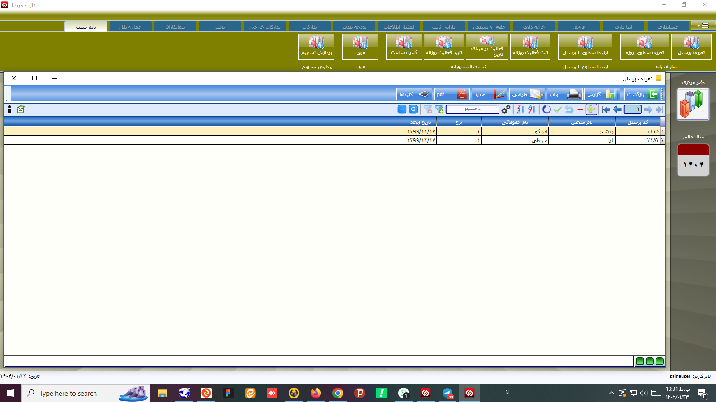Click the green confirm checkmark in the toolbar

click(x=558, y=109)
